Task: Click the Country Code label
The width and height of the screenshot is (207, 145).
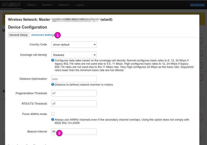Action: (x=38, y=45)
